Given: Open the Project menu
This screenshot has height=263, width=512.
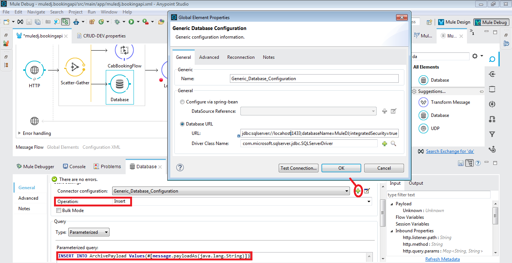Looking at the screenshot, I should (75, 12).
